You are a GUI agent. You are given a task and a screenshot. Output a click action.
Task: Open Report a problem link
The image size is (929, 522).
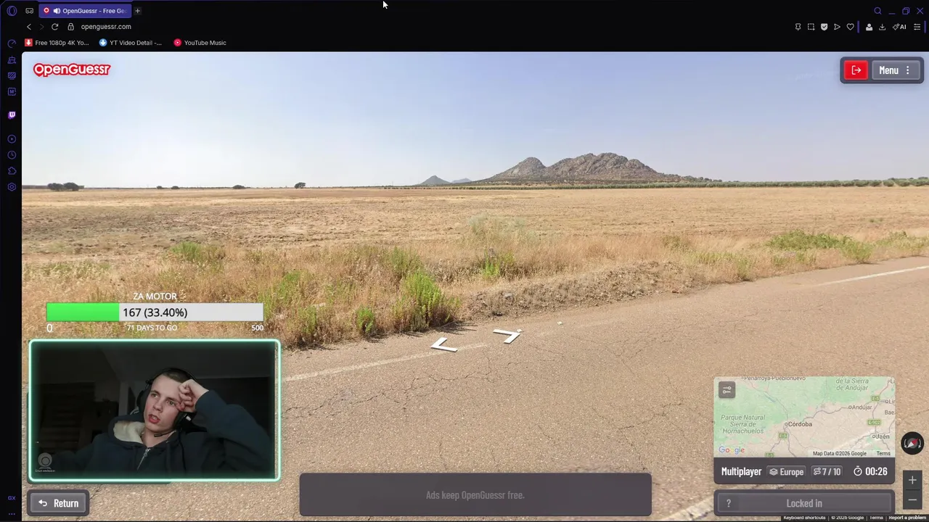(x=907, y=518)
